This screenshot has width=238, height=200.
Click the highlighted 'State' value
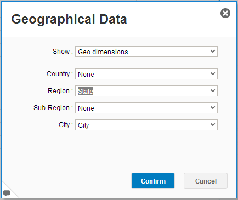[x=86, y=91]
